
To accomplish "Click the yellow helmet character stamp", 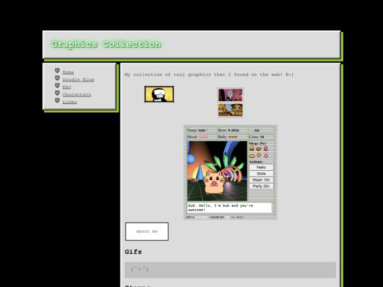I will (x=160, y=94).
